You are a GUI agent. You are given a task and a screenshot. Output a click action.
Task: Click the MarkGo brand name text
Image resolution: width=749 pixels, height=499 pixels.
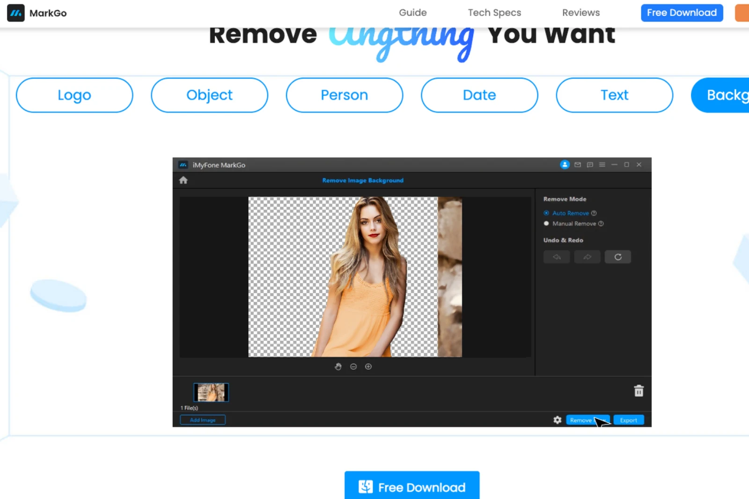point(48,13)
